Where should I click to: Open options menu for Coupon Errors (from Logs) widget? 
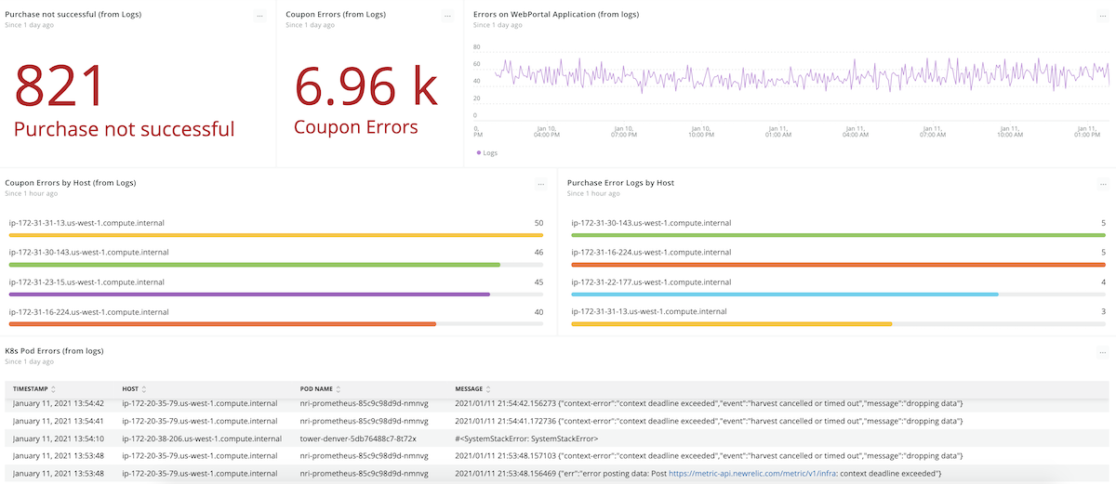(447, 16)
